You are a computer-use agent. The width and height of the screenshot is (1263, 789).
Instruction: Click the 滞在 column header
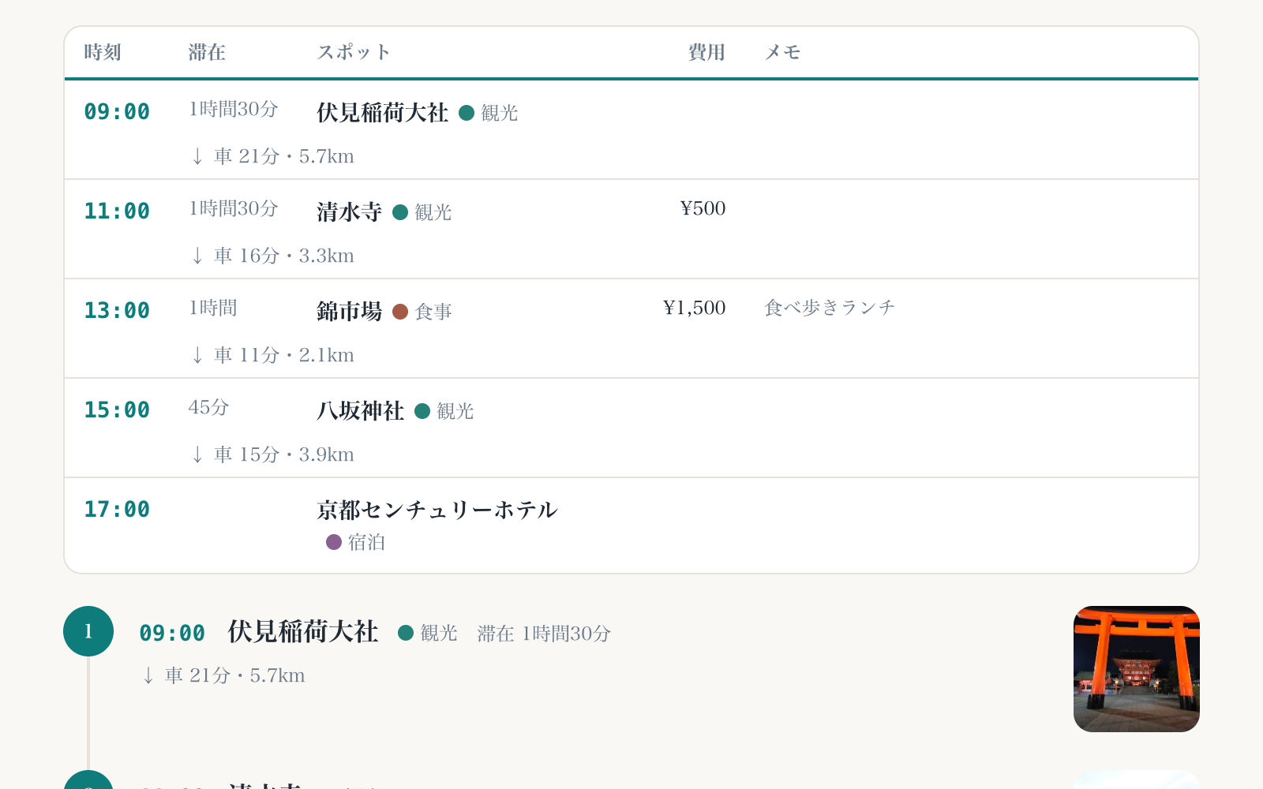(x=207, y=52)
